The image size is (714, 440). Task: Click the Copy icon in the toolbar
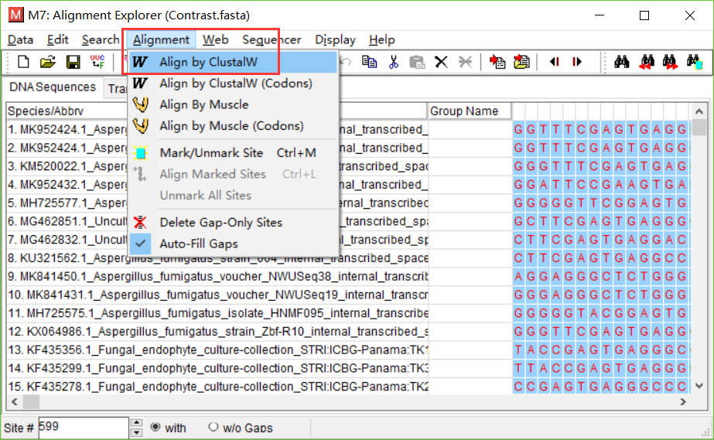tap(369, 61)
